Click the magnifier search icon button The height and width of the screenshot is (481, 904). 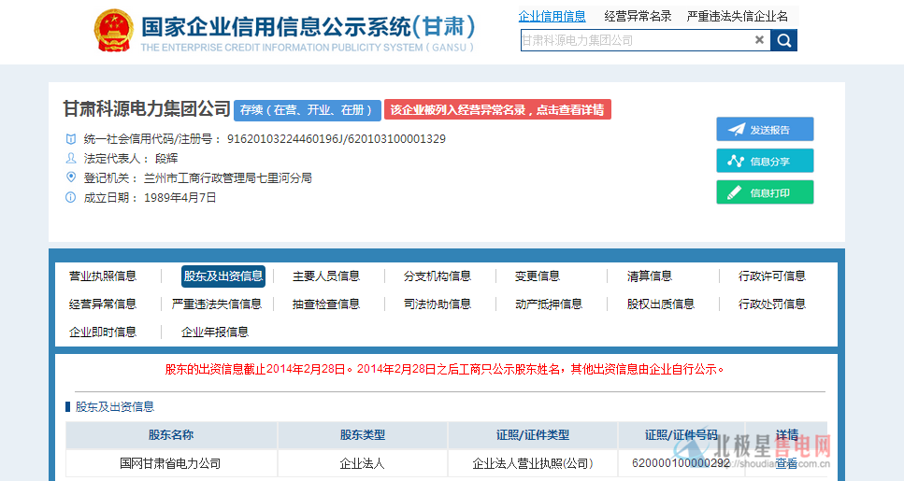pos(783,40)
